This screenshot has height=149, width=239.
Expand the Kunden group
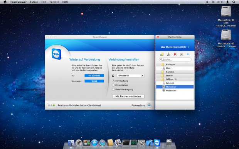coord(175,72)
